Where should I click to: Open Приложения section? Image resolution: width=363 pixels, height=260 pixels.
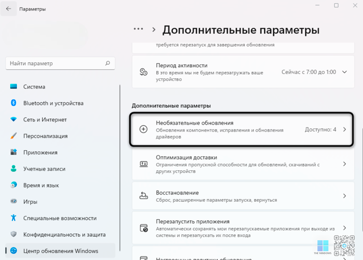(60, 152)
